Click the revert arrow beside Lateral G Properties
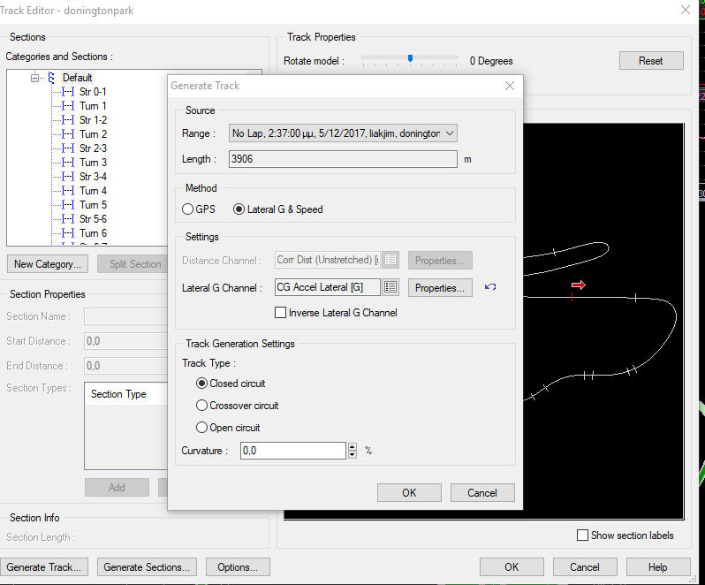 [x=490, y=287]
